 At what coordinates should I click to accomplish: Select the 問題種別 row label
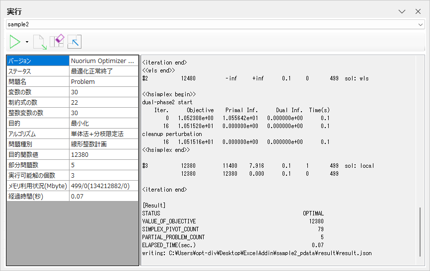(38, 144)
